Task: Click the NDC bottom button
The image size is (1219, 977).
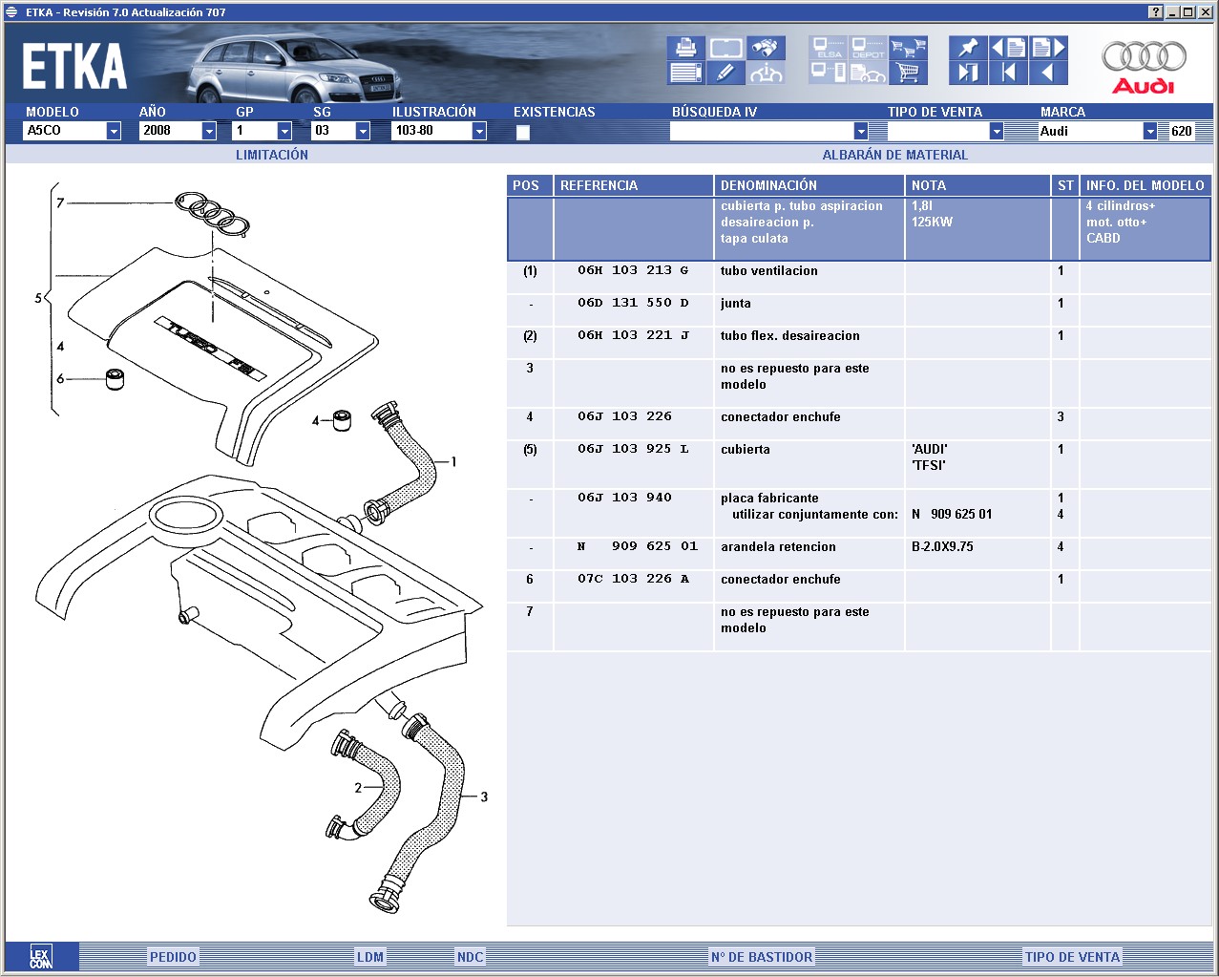Action: tap(470, 957)
